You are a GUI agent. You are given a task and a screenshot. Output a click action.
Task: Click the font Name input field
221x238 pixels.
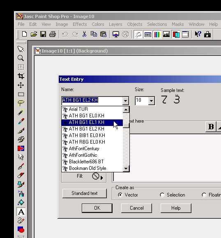pyautogui.click(x=92, y=101)
